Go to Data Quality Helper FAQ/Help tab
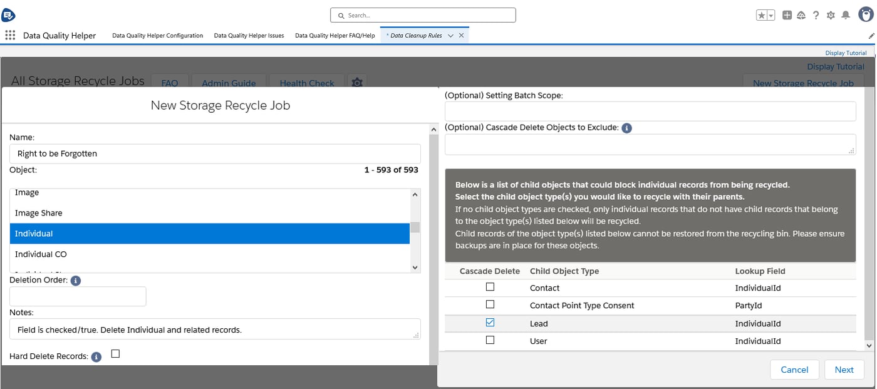 pos(335,36)
